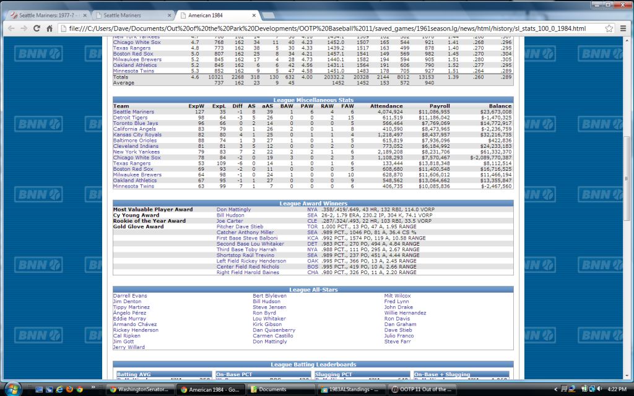The width and height of the screenshot is (634, 396).
Task: Open Joe Carter Rookie of the Year link
Action: tap(230, 221)
